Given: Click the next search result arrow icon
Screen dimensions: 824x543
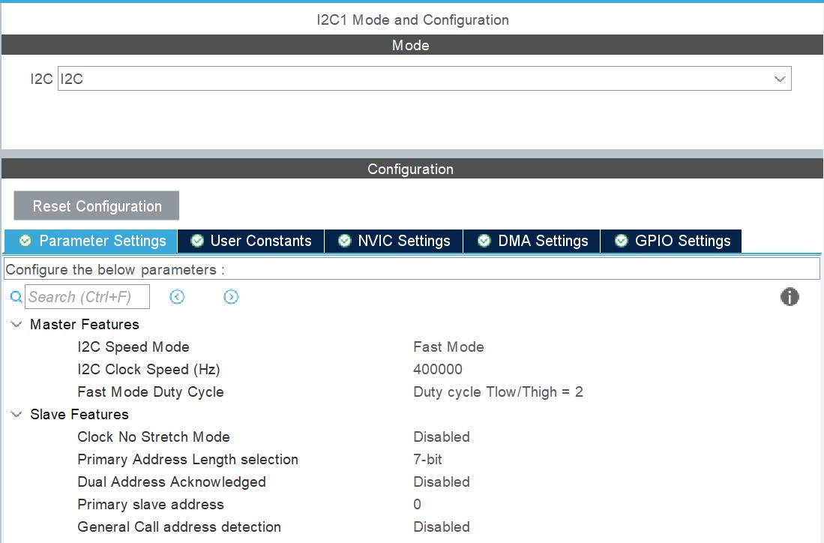Looking at the screenshot, I should point(231,297).
